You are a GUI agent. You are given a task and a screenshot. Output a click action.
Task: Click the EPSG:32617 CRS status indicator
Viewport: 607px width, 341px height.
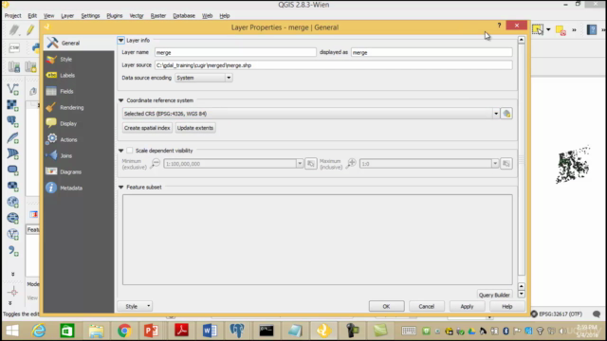click(557, 314)
